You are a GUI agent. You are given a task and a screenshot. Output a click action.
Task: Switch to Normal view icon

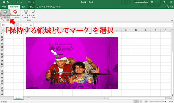(136, 101)
